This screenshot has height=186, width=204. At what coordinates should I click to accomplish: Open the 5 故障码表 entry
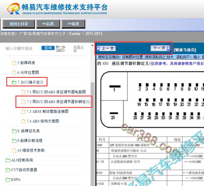[26, 63]
